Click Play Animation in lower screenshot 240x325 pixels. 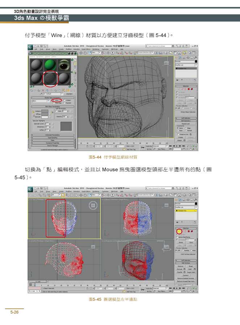click(x=177, y=288)
